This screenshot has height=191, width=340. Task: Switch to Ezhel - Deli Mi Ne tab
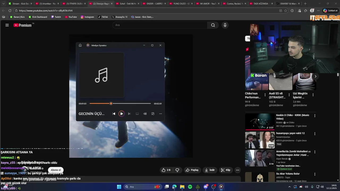point(127,4)
